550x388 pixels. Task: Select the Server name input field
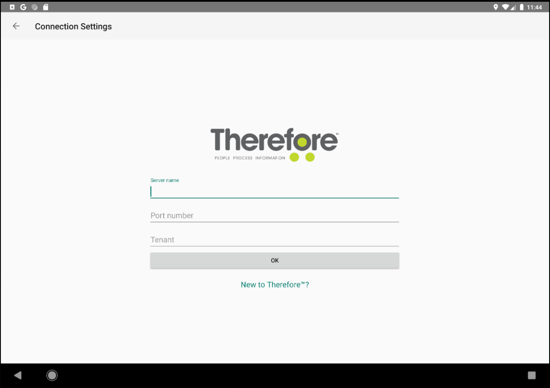(274, 191)
